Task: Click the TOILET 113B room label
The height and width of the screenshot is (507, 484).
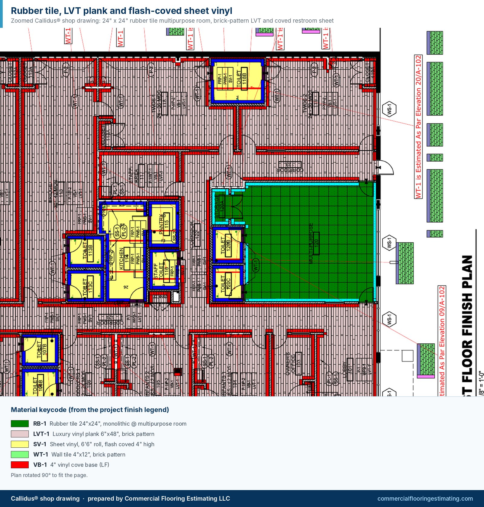Action: [87, 251]
